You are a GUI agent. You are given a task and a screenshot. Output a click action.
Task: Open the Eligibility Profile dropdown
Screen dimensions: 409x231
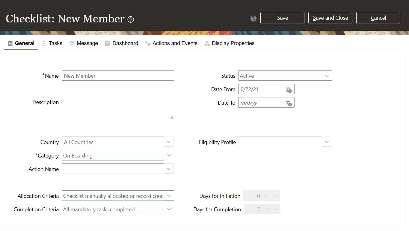pyautogui.click(x=327, y=142)
